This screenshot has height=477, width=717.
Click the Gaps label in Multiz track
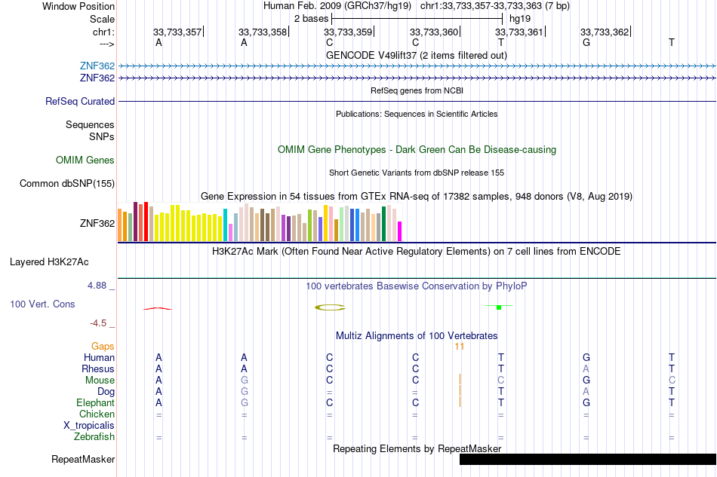click(x=103, y=347)
